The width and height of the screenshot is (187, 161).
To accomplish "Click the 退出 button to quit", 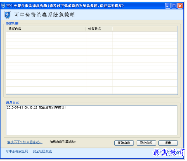I will (x=168, y=143).
